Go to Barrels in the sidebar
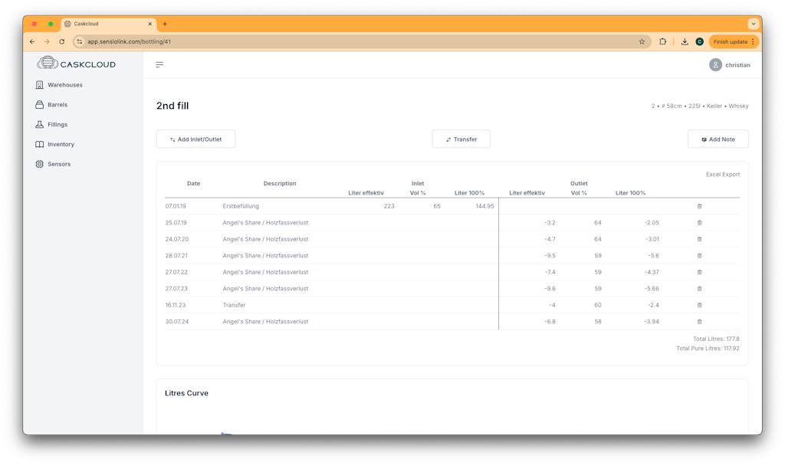 point(57,105)
